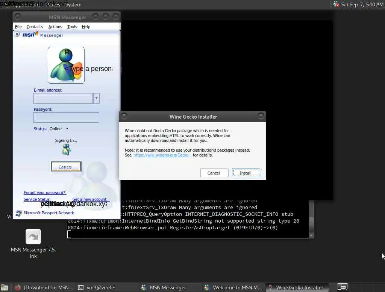
Task: Click the terminal line about RegisterAsDropTarget
Action: pyautogui.click(x=173, y=227)
